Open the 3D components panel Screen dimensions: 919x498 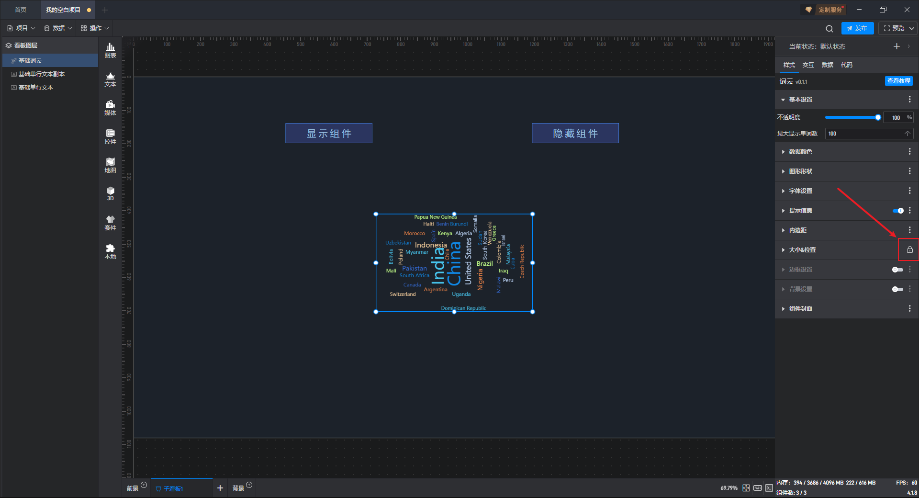point(110,193)
